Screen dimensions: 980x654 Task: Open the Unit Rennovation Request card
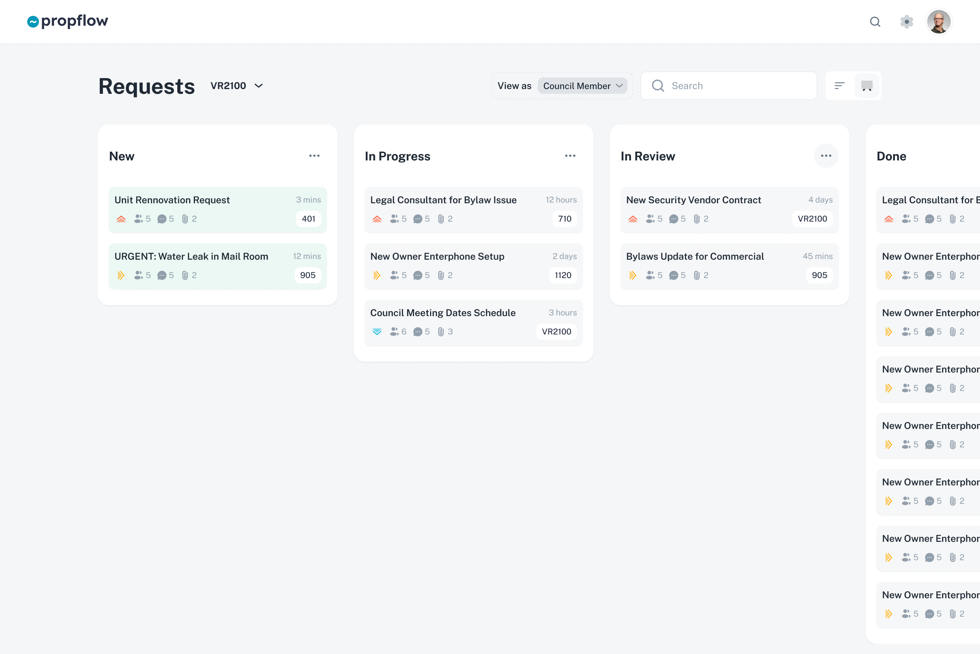[172, 200]
